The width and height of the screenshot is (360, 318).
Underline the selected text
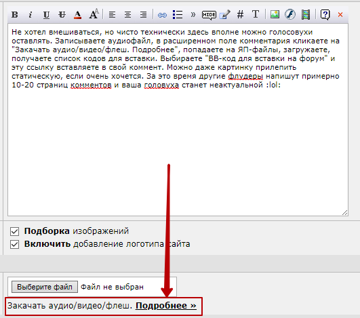(46, 15)
